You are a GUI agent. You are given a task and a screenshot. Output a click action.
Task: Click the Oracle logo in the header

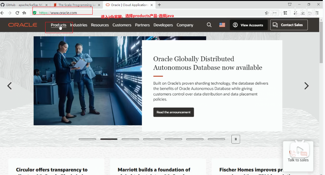point(23,25)
